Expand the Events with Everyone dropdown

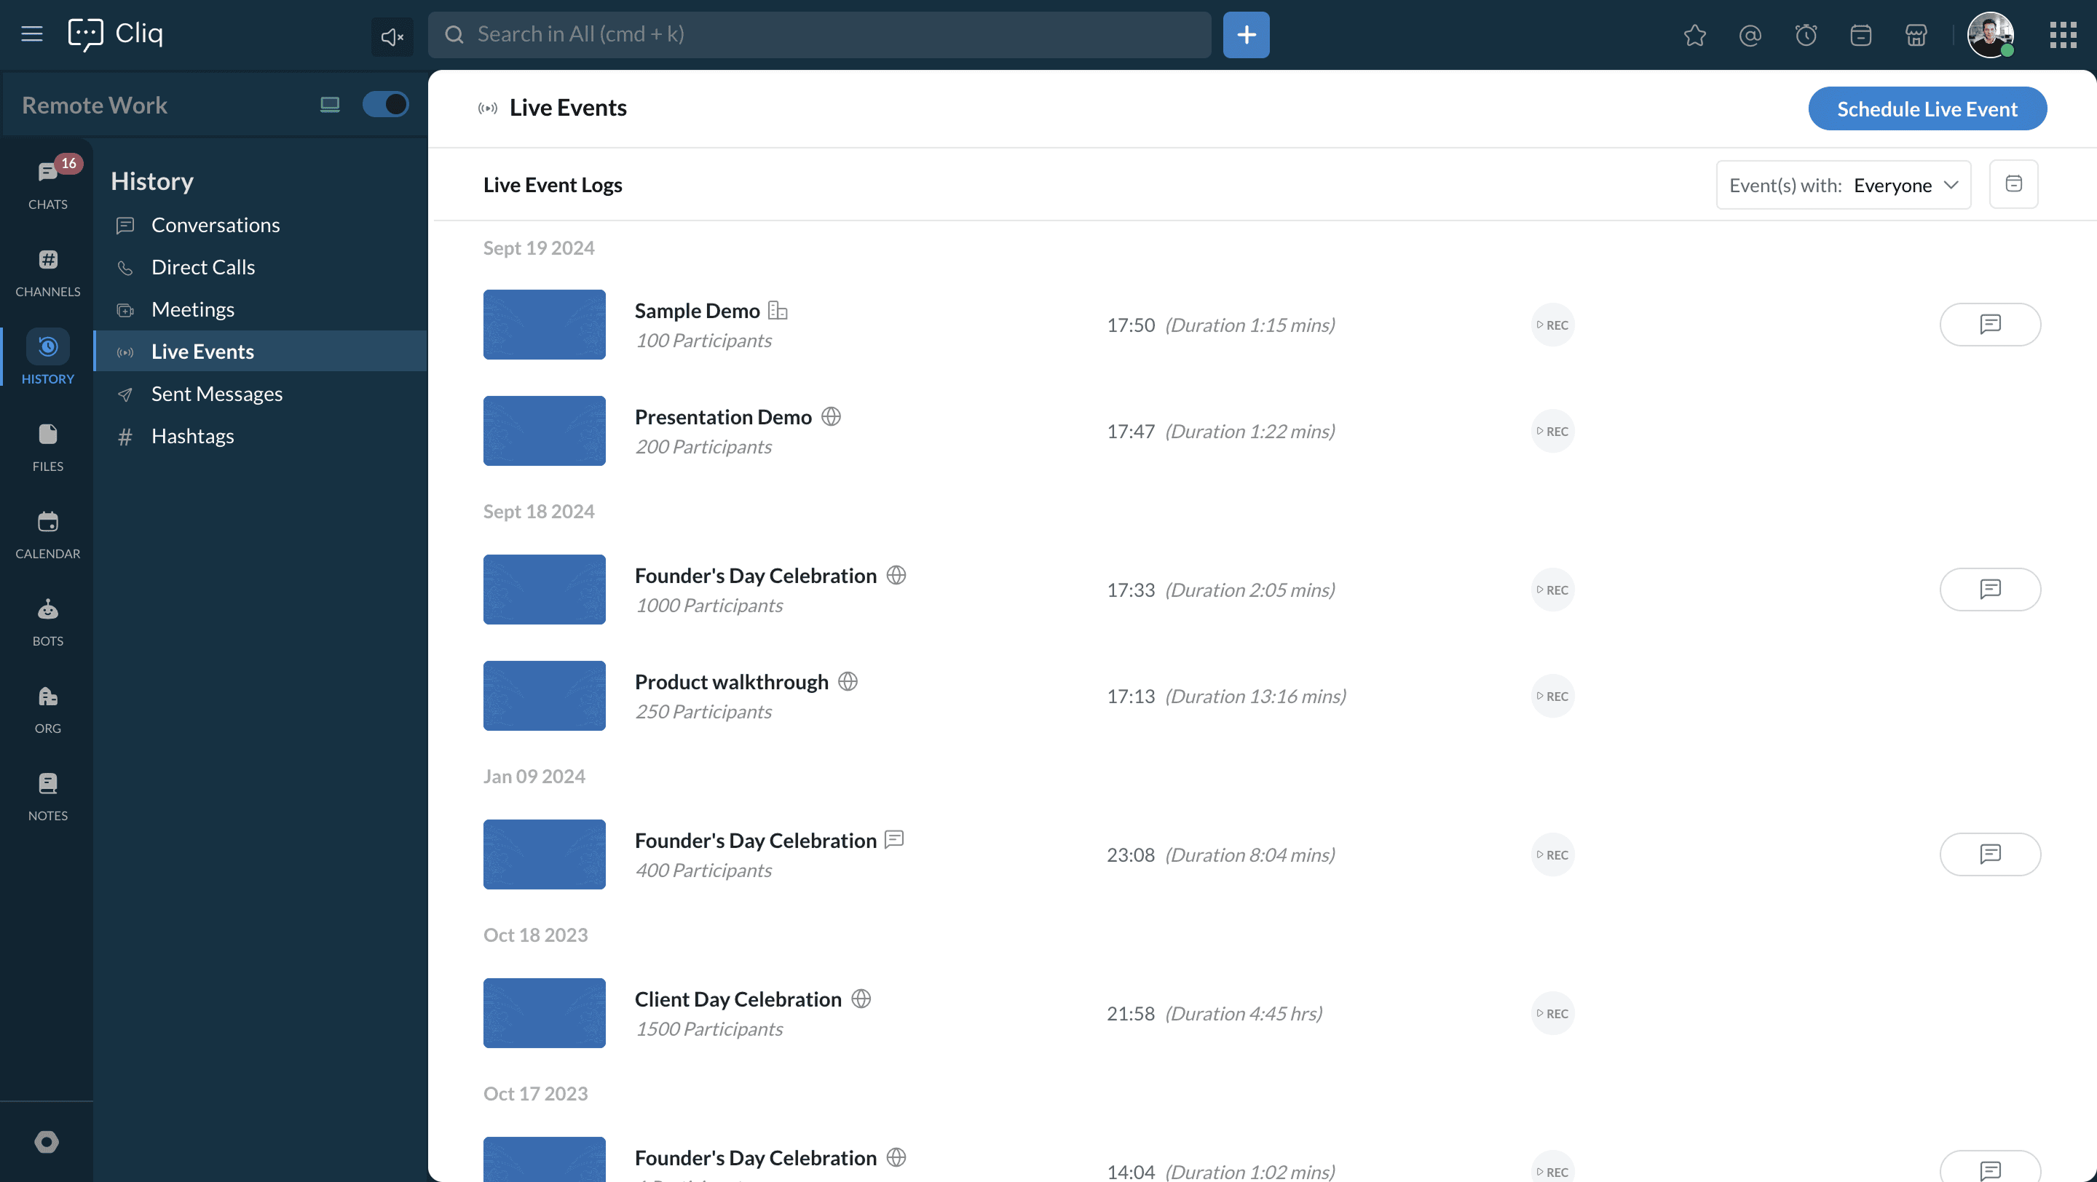point(1843,185)
